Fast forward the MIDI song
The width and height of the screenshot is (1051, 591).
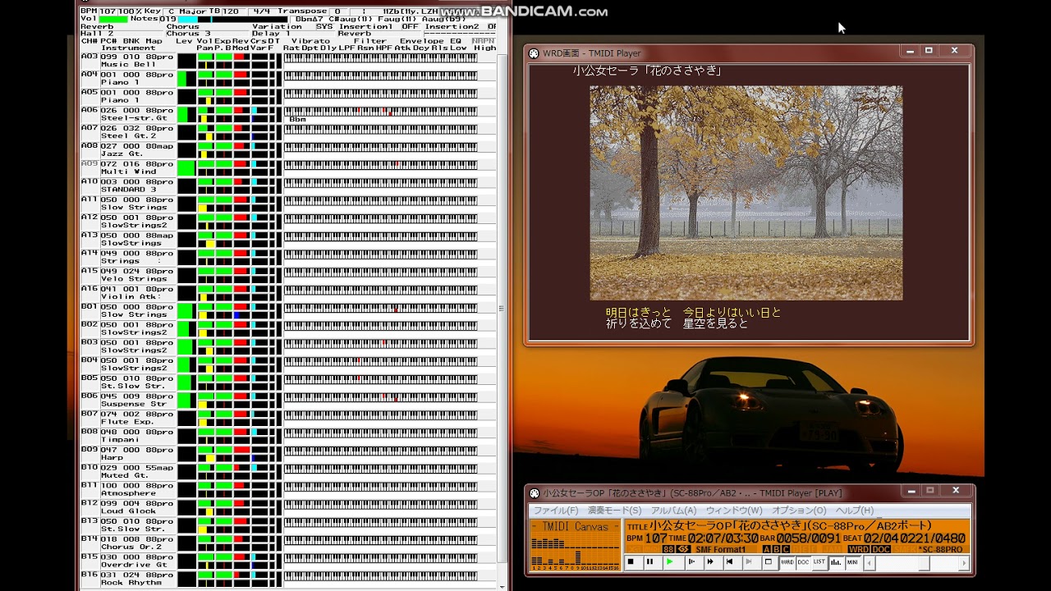click(709, 562)
